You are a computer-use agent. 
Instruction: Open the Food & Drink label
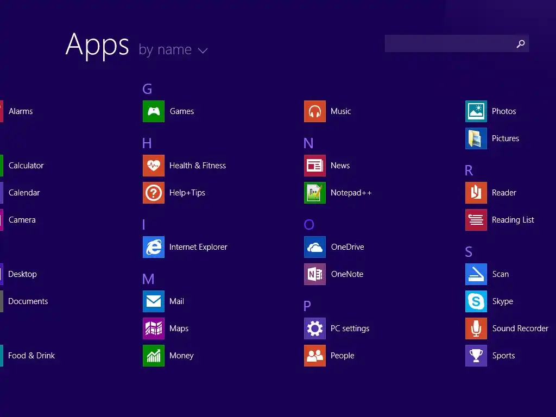(31, 356)
